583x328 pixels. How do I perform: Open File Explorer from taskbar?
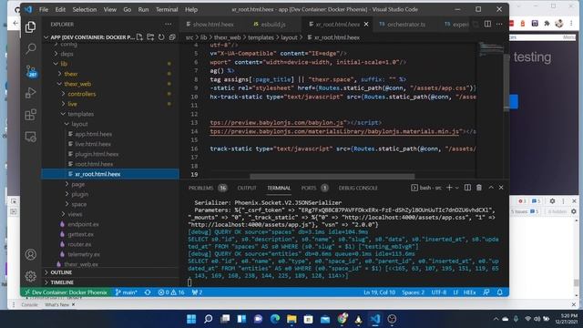pos(291,319)
